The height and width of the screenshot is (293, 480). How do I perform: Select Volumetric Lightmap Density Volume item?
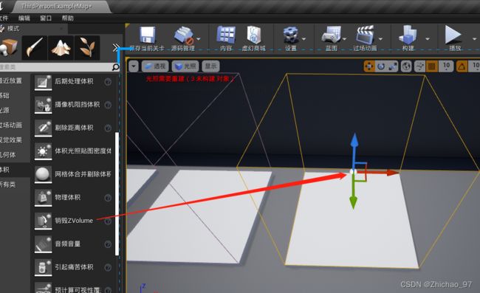(x=73, y=151)
